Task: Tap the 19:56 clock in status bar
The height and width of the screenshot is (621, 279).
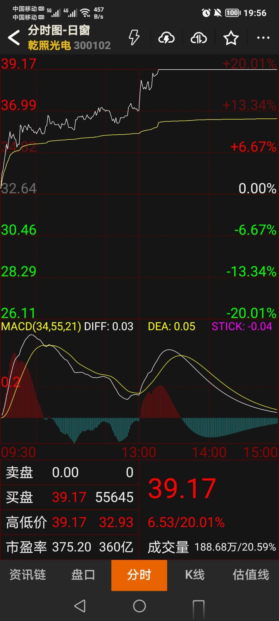Action: click(x=255, y=13)
